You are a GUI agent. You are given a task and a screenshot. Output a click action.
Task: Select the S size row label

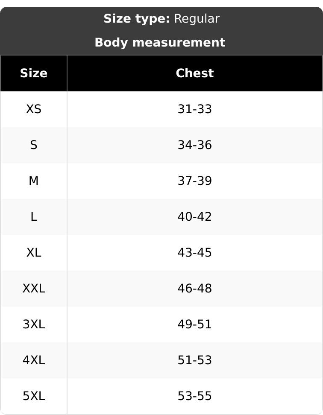(x=34, y=145)
